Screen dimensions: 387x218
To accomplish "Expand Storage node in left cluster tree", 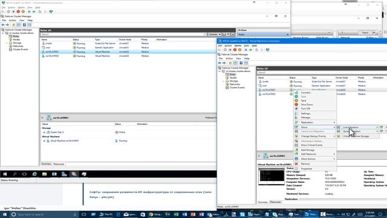I will pos(7,43).
